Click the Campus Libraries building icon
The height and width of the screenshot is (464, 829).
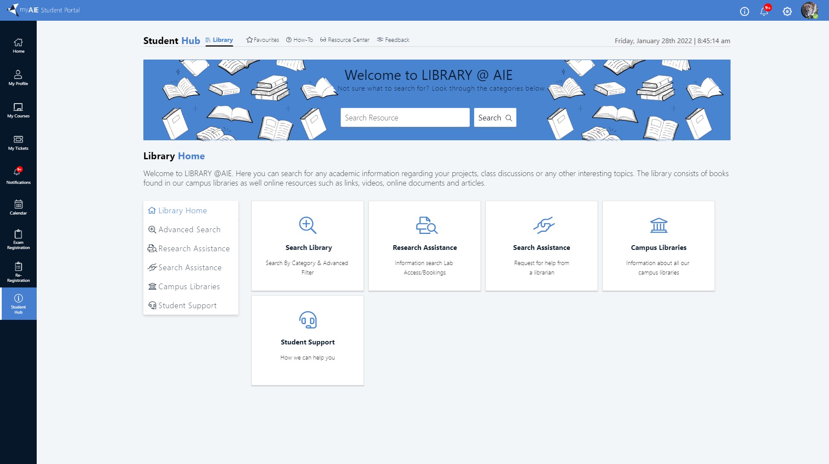pyautogui.click(x=658, y=225)
